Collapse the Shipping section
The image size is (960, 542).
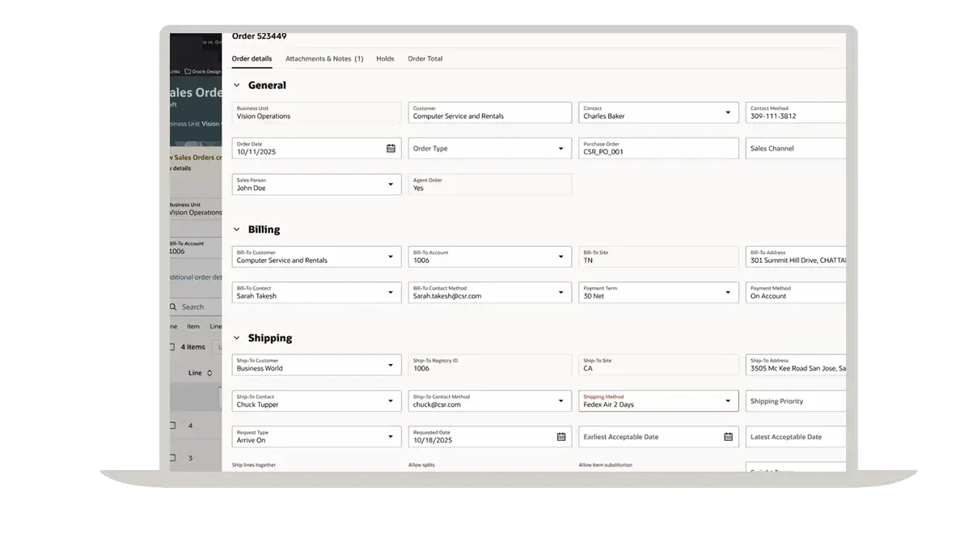point(237,338)
